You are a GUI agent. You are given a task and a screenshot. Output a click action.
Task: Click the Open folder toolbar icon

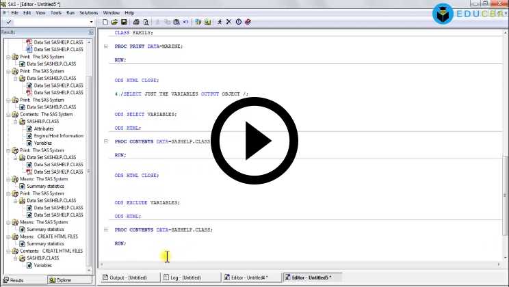(x=114, y=23)
